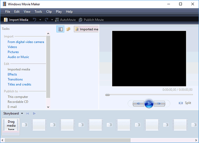Click the Tasks pane scroll up arrow

(x=48, y=34)
